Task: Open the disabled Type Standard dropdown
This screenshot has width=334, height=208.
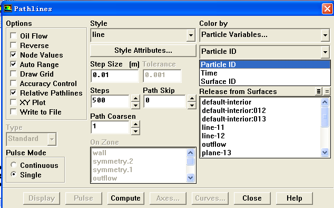Action: click(52, 139)
